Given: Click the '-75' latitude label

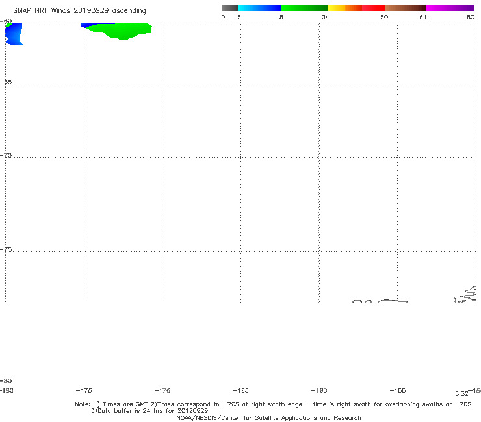Looking at the screenshot, I should click(x=6, y=250).
